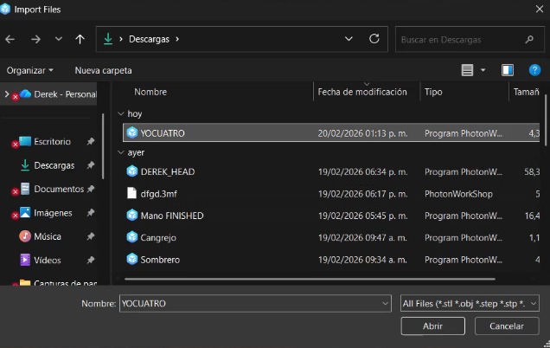This screenshot has height=348, width=550.
Task: Click the PhotonWorkshop icon of Cangrejo
Action: [132, 237]
